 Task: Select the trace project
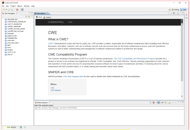tap(8, 47)
